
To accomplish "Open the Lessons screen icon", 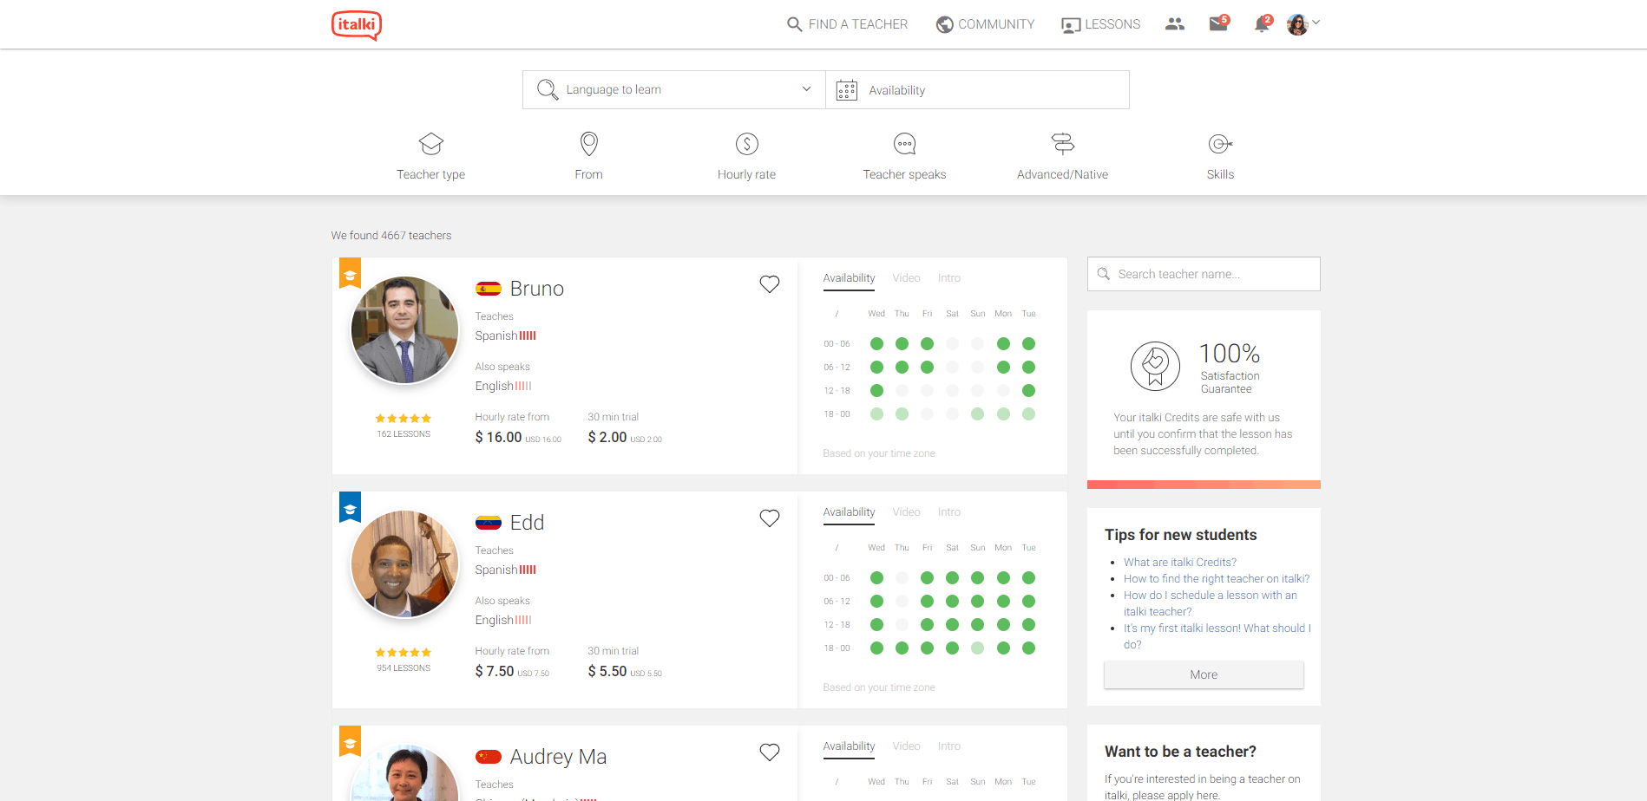I will pos(1071,25).
